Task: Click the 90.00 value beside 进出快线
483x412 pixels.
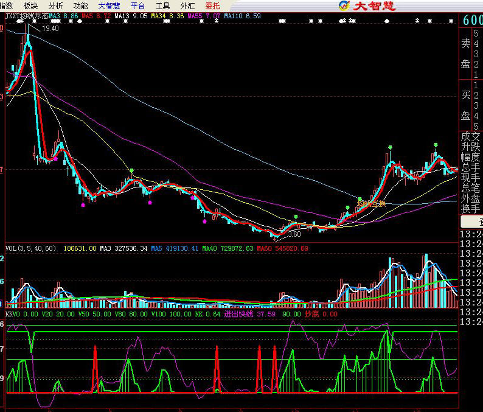Action: (x=292, y=314)
